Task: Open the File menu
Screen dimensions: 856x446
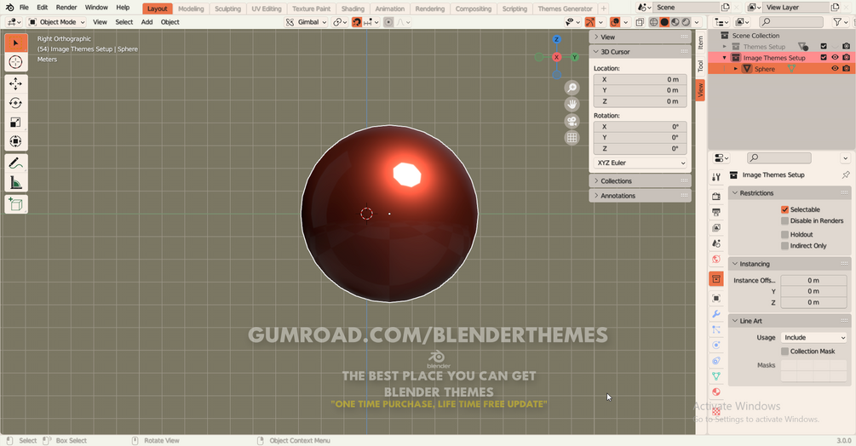Action: click(x=24, y=8)
